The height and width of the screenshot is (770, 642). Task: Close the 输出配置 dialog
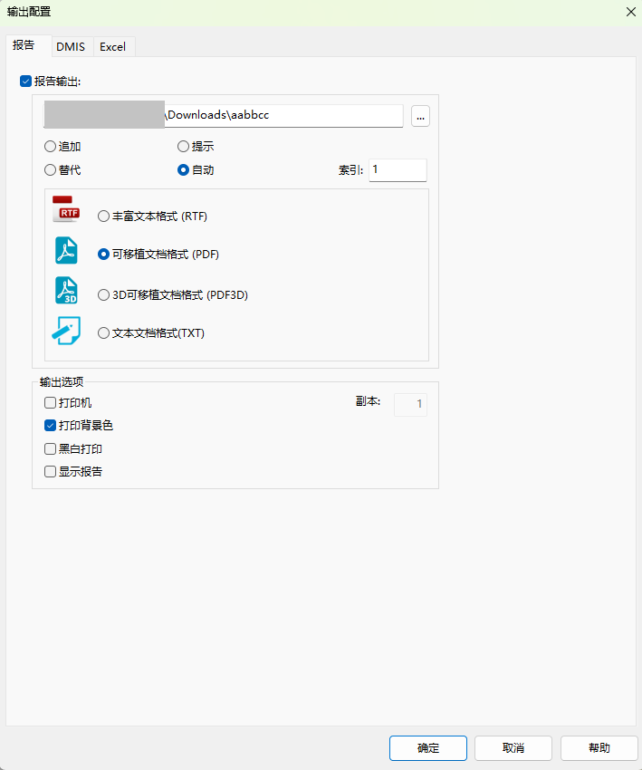click(x=631, y=12)
